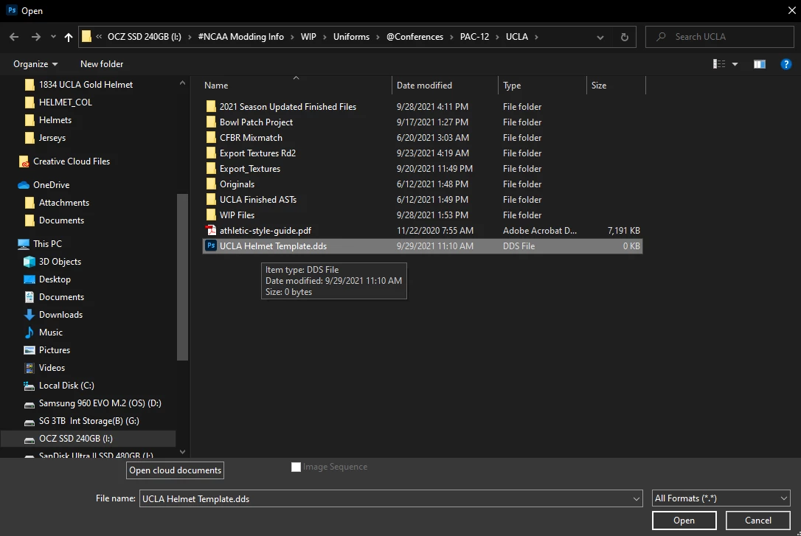Open the Organize menu
Screen dimensions: 801x536
coord(35,64)
